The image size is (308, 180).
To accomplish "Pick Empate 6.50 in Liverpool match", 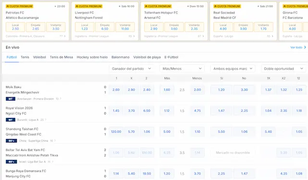I will [x=105, y=27].
